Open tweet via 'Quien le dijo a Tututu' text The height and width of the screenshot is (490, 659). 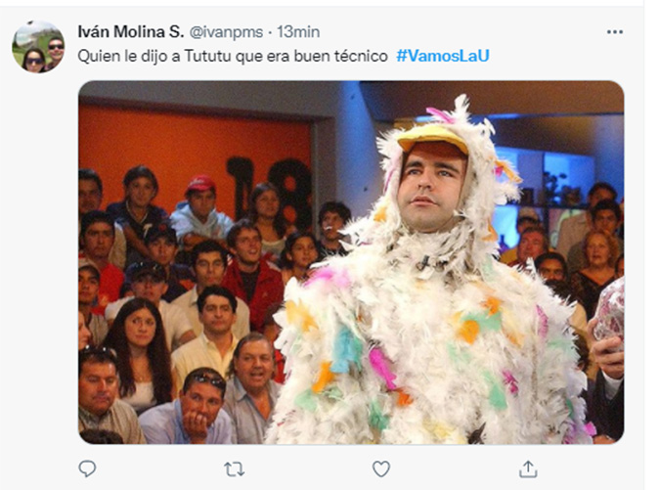[x=233, y=56]
